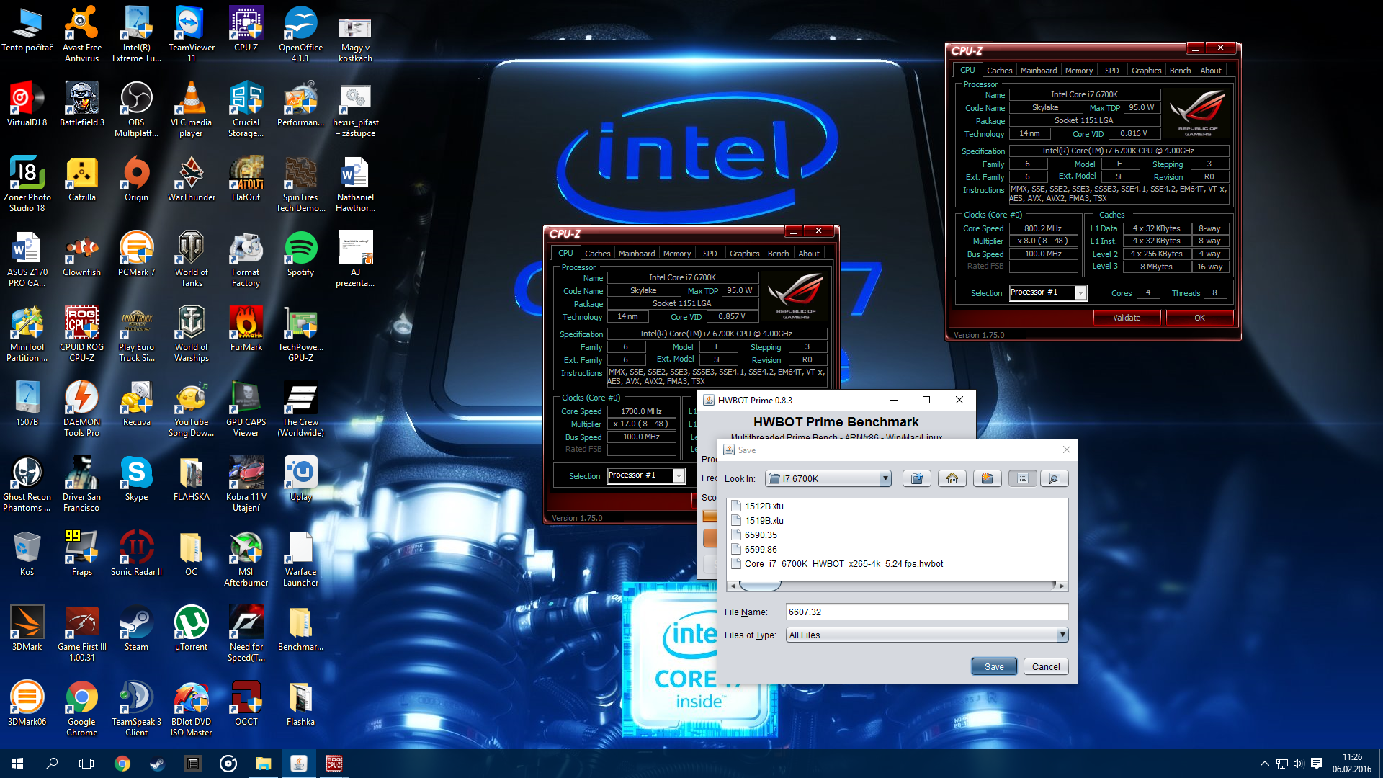Select file 6590.35 in the list
The image size is (1383, 778).
point(754,535)
